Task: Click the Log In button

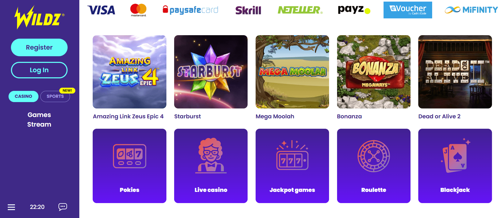Action: click(x=39, y=70)
